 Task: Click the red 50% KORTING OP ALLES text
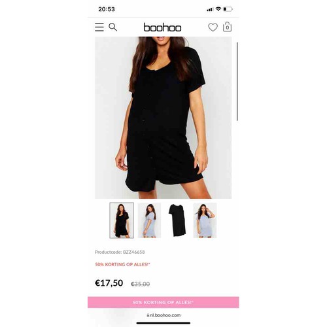click(x=123, y=264)
